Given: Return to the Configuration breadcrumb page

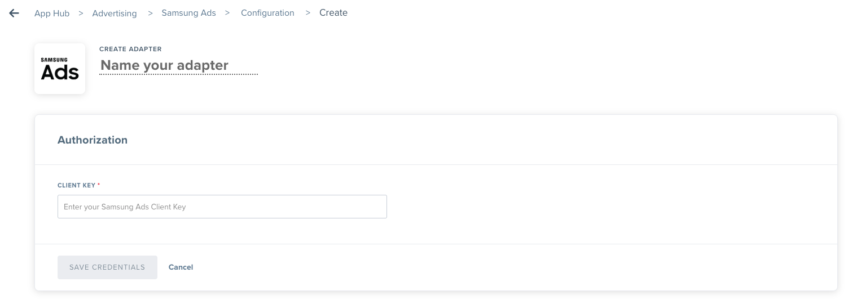Looking at the screenshot, I should pyautogui.click(x=267, y=12).
